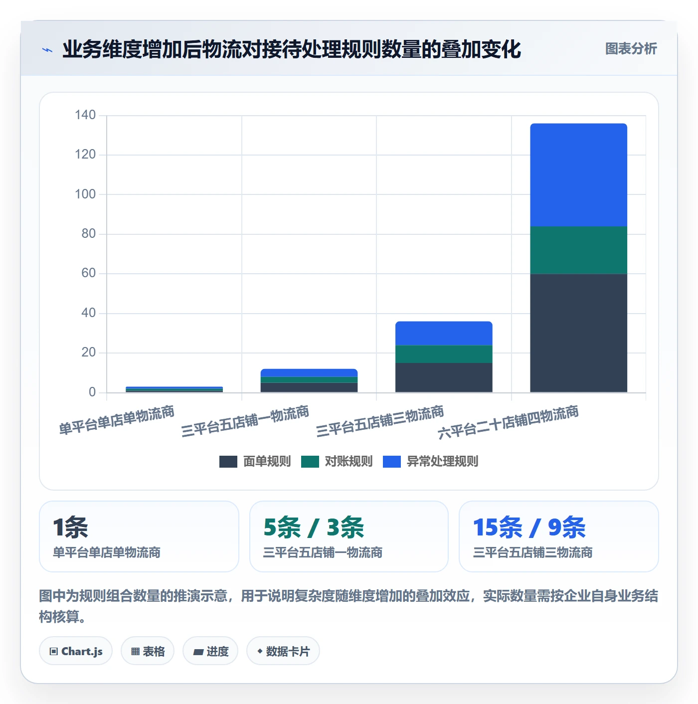Screen dimensions: 698x704
Task: Click blue segment of 六平台二十店铺四物流商 bar
Action: pos(578,175)
